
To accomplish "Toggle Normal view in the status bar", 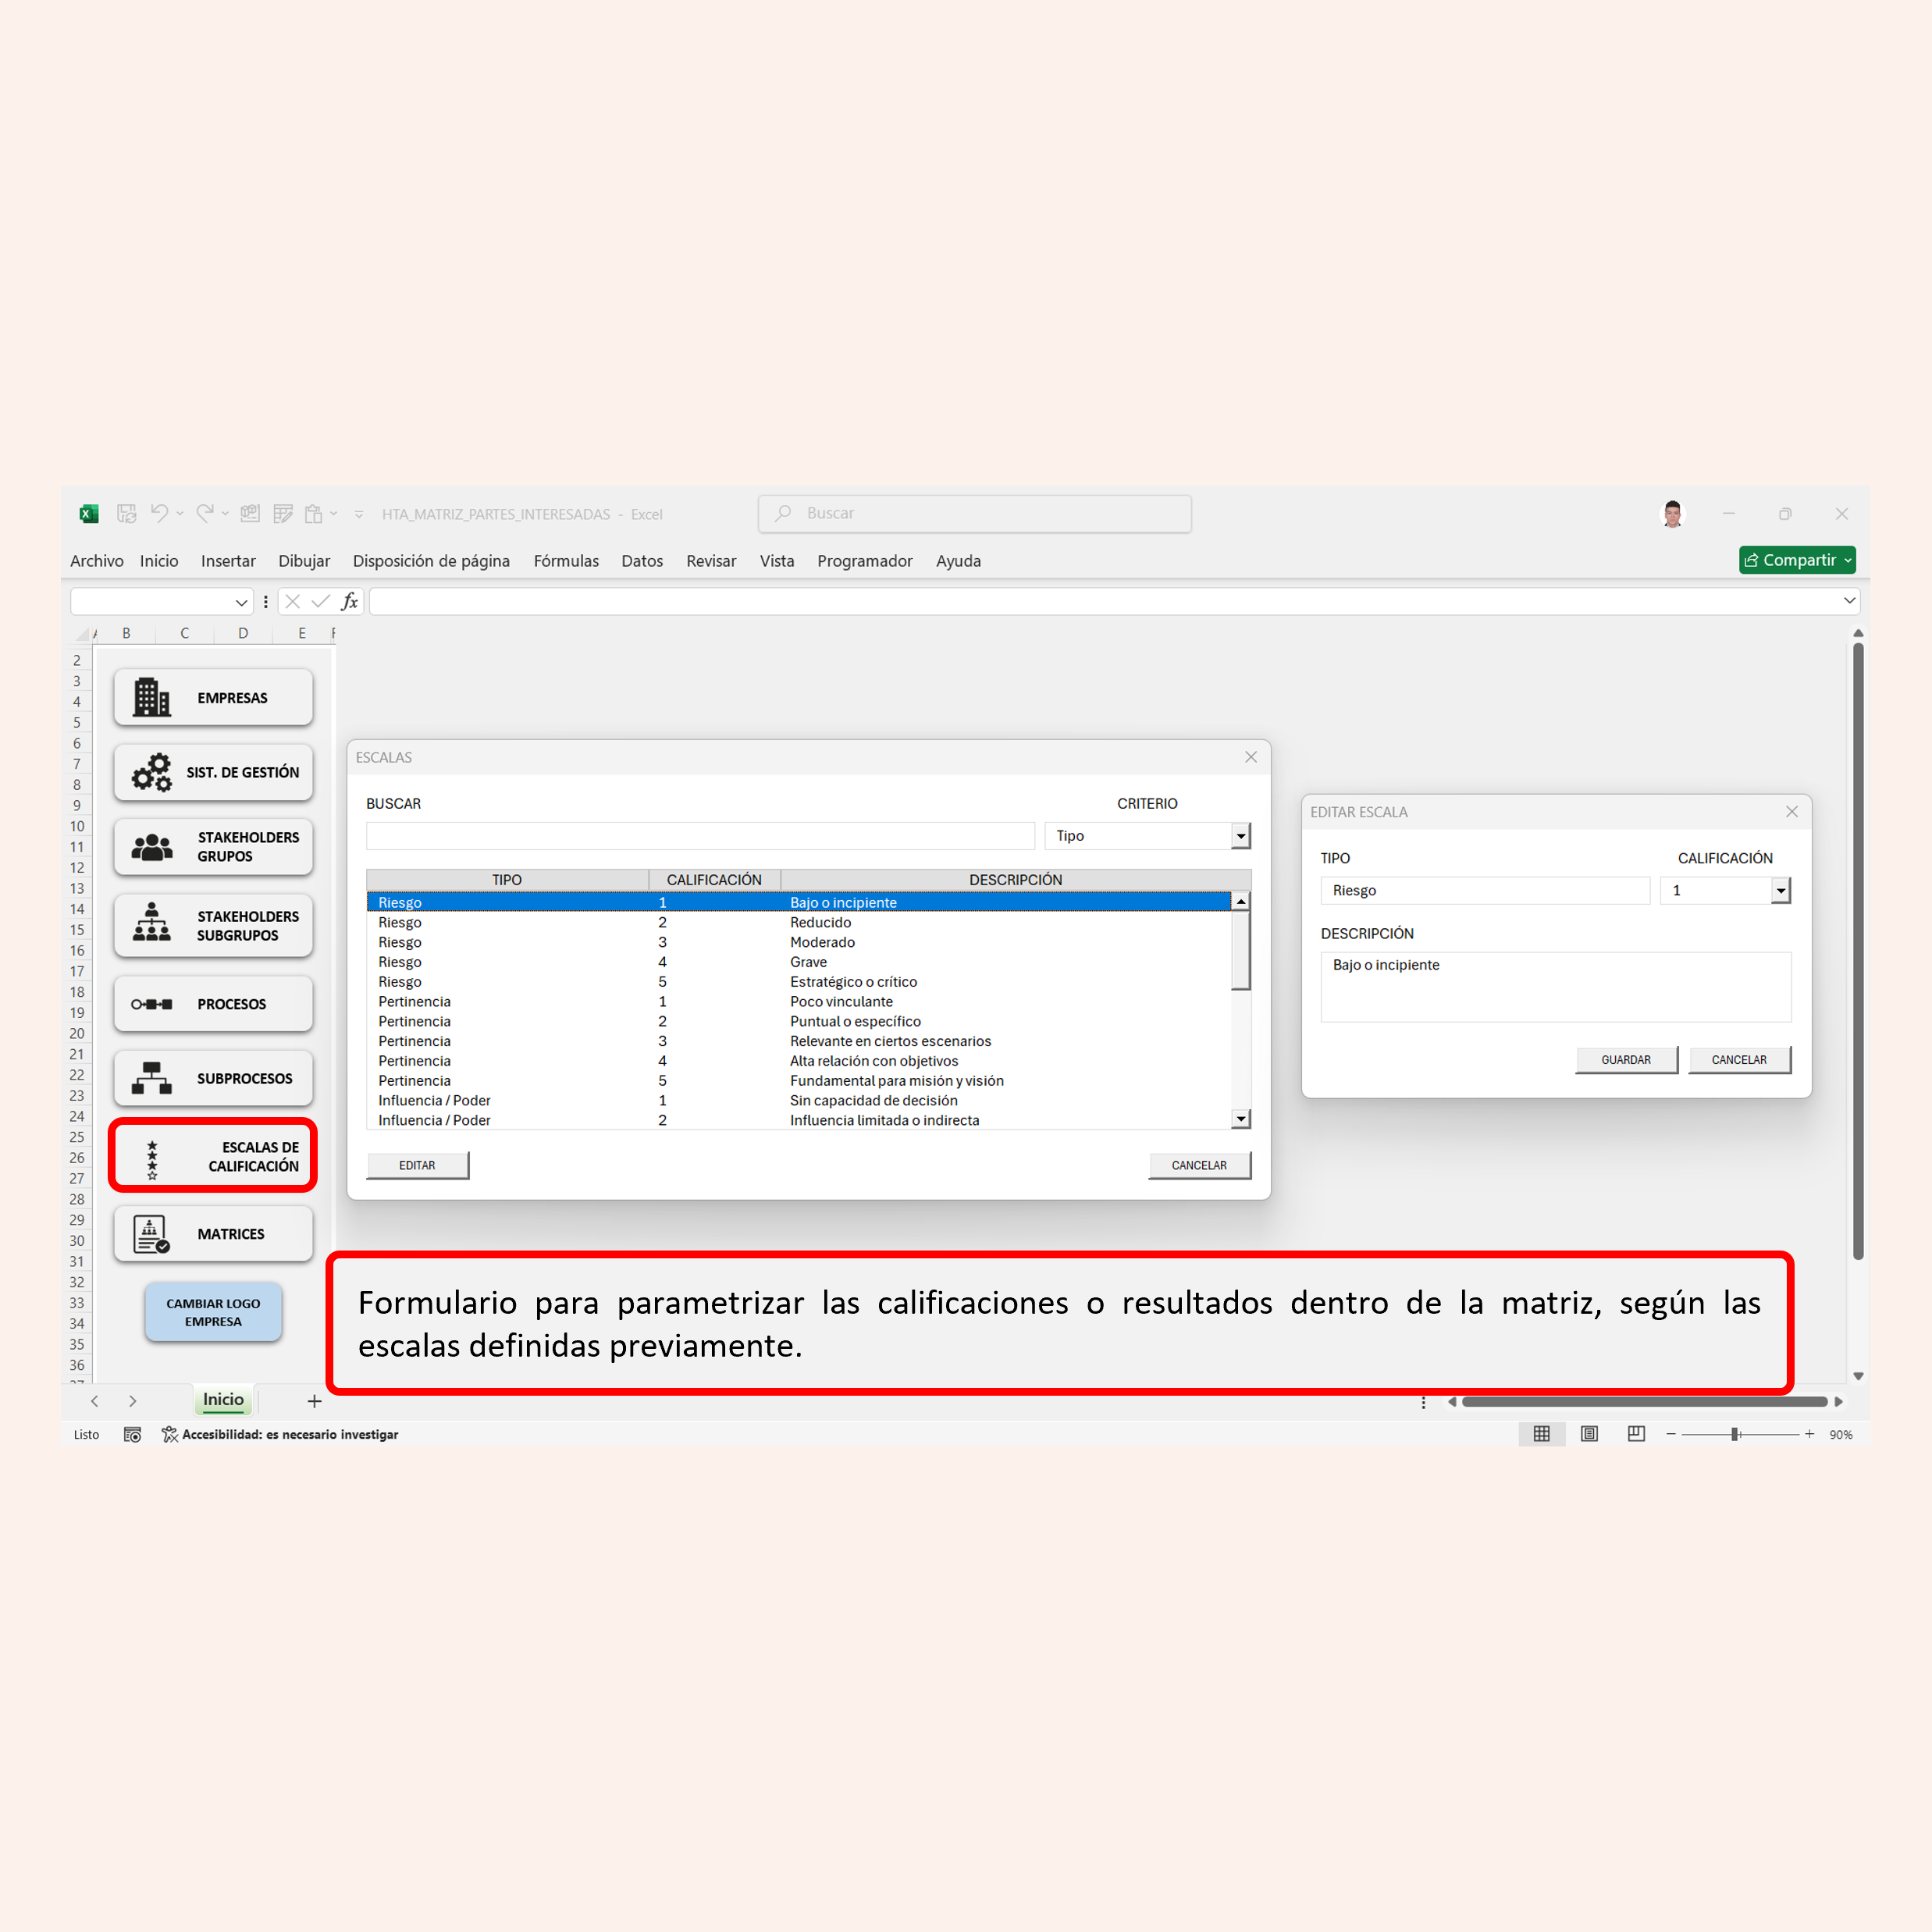I will click(x=1541, y=1434).
